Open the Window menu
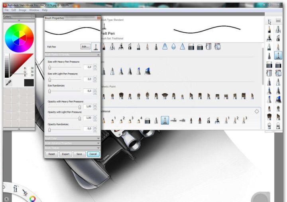This screenshot has height=202, width=287. tap(34, 10)
